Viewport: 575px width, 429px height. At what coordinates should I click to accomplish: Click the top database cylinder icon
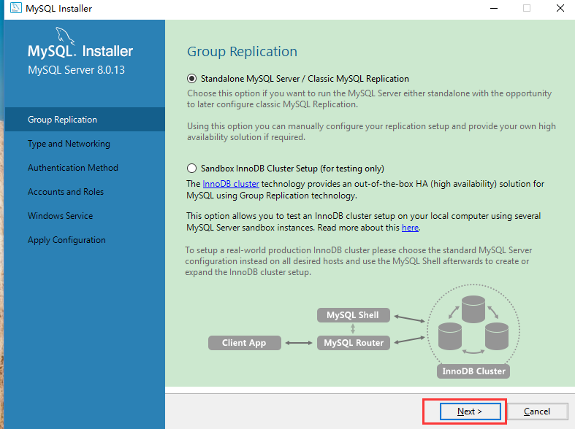tap(473, 309)
